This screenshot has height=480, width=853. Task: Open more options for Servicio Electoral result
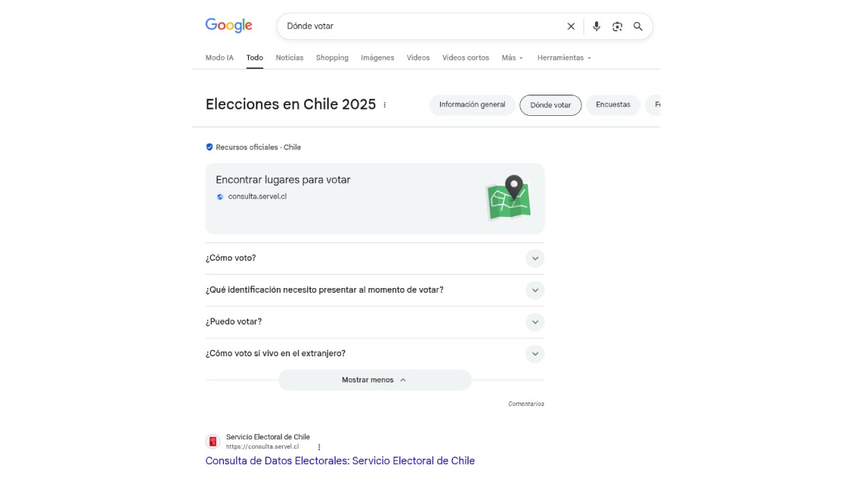[319, 447]
